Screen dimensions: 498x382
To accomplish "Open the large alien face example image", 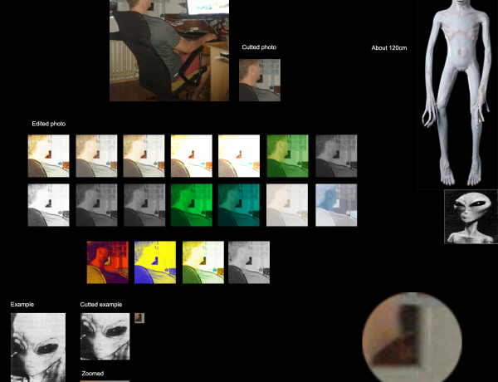I will [x=38, y=347].
